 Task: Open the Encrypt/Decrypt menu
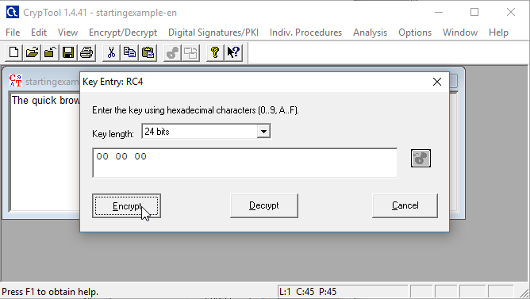click(x=123, y=33)
